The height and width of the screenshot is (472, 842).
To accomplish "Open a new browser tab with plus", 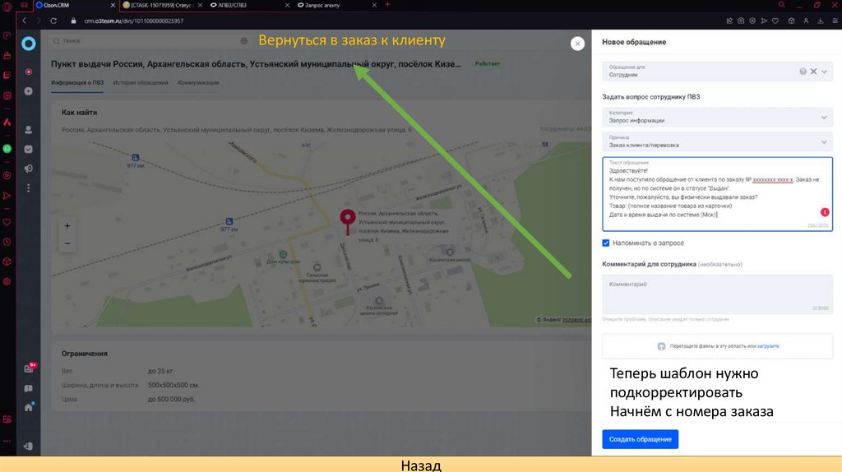I will (x=388, y=5).
